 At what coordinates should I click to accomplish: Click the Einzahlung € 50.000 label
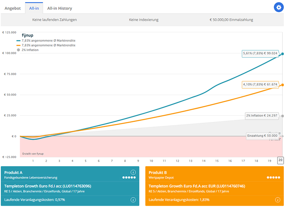click(x=262, y=136)
